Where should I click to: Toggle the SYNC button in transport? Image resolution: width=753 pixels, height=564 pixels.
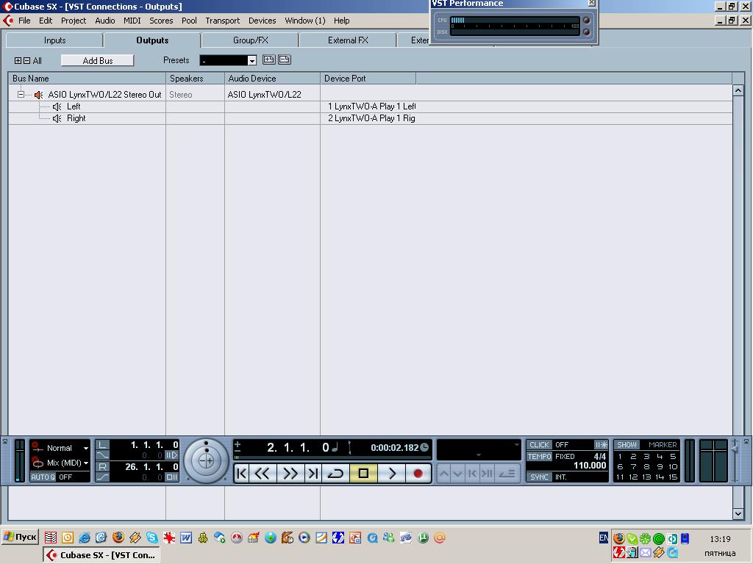point(539,477)
